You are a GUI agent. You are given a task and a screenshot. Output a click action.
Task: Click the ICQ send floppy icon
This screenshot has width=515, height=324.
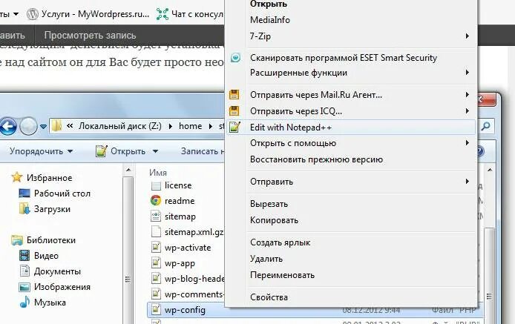click(x=234, y=111)
